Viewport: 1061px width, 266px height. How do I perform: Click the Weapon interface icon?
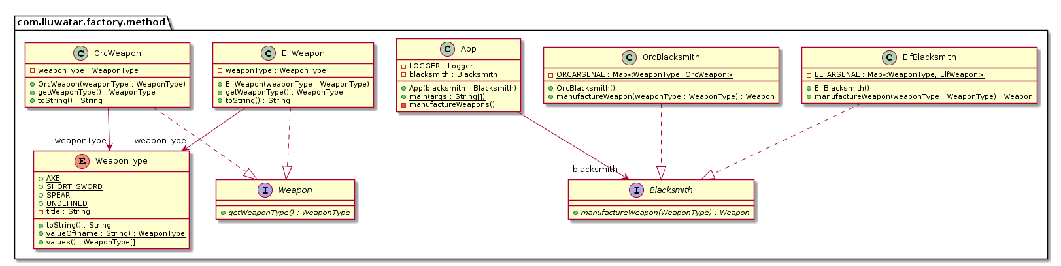point(265,190)
